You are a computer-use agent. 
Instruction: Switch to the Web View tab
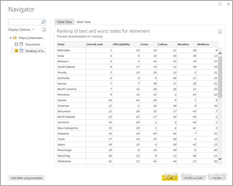point(83,22)
